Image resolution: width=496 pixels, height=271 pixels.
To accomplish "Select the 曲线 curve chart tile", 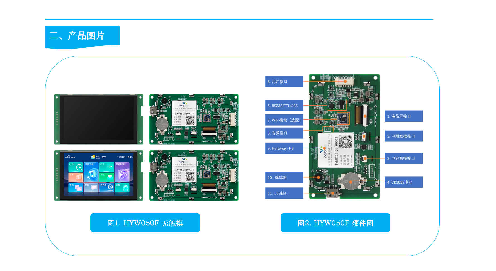I will (x=76, y=188).
